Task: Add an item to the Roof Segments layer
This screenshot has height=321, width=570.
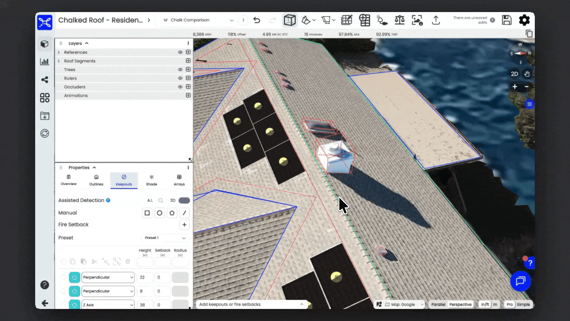Action: [188, 61]
